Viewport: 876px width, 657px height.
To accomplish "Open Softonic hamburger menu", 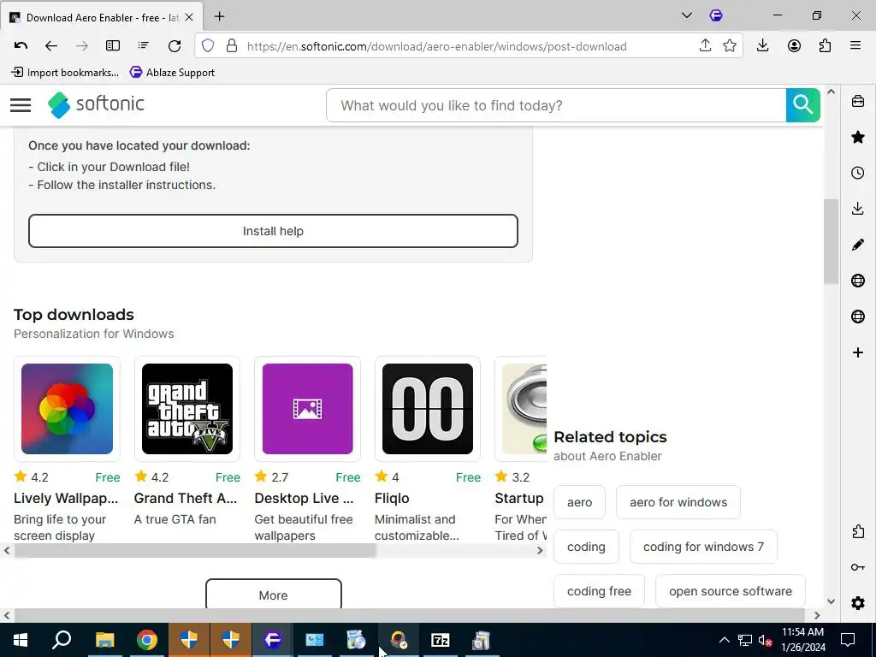I will click(x=21, y=105).
